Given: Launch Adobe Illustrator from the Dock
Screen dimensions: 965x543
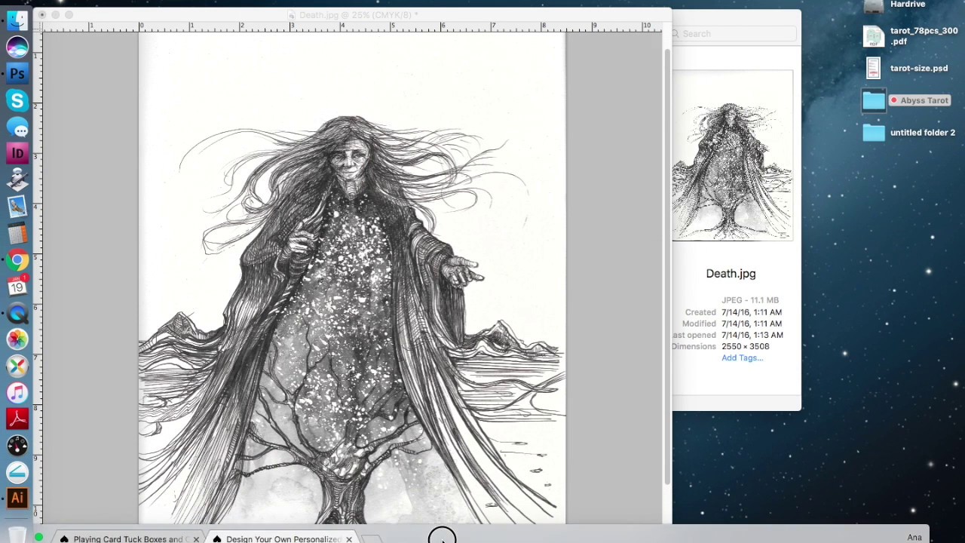Looking at the screenshot, I should click(17, 499).
